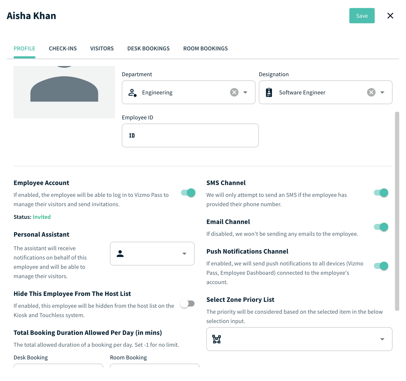Viewport: 406px width, 381px height.
Task: Disable Push Notifications Channel toggle
Action: 381,266
